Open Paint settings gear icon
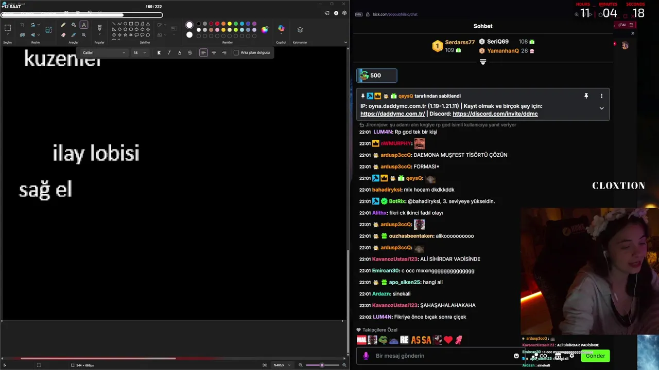The height and width of the screenshot is (370, 659). coord(344,13)
